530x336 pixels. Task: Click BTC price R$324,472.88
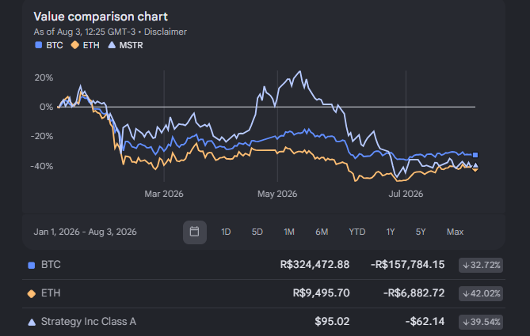click(315, 265)
